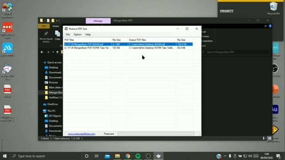
Task: Click the 193 KB file size cell
Action: [x=116, y=48]
